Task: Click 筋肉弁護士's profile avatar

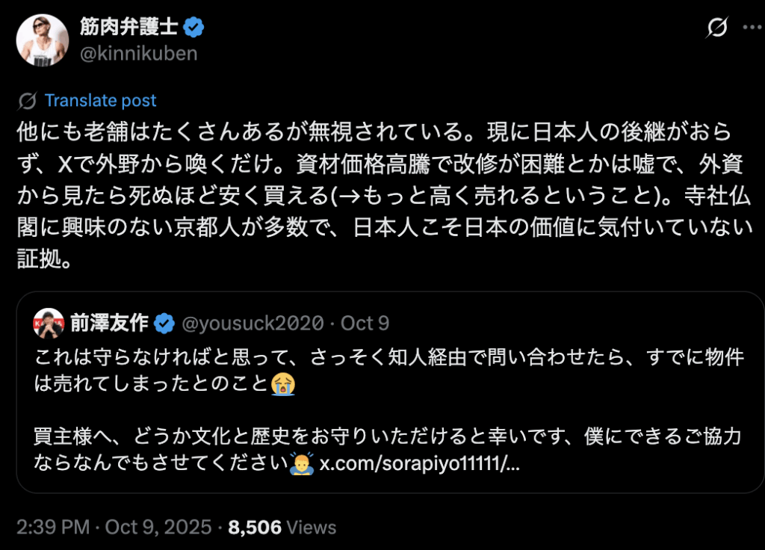Action: pyautogui.click(x=42, y=40)
